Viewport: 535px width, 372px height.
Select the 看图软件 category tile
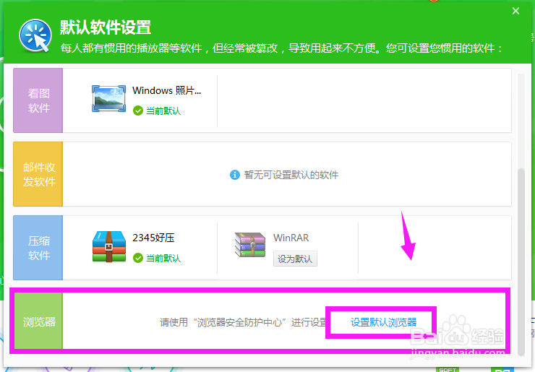(x=38, y=100)
